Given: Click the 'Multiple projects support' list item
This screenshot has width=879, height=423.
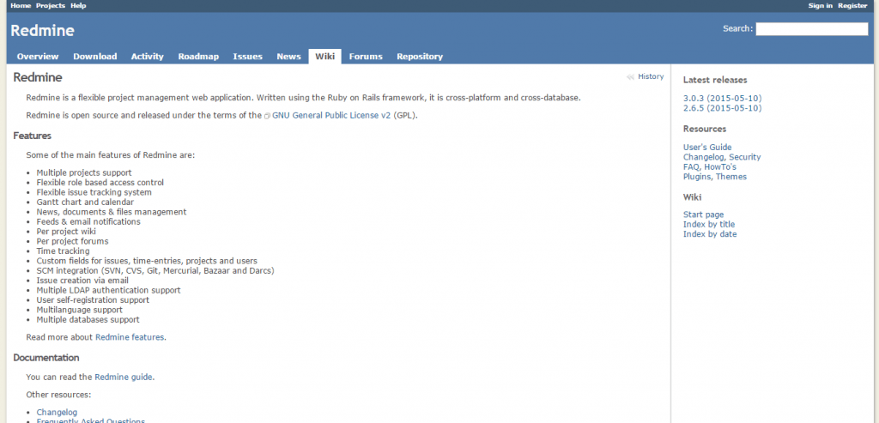Looking at the screenshot, I should click(84, 172).
